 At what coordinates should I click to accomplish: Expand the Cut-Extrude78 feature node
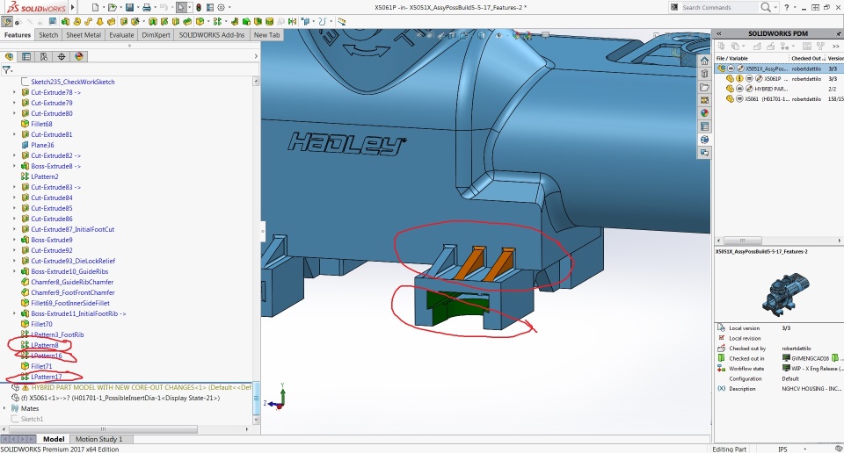point(14,92)
